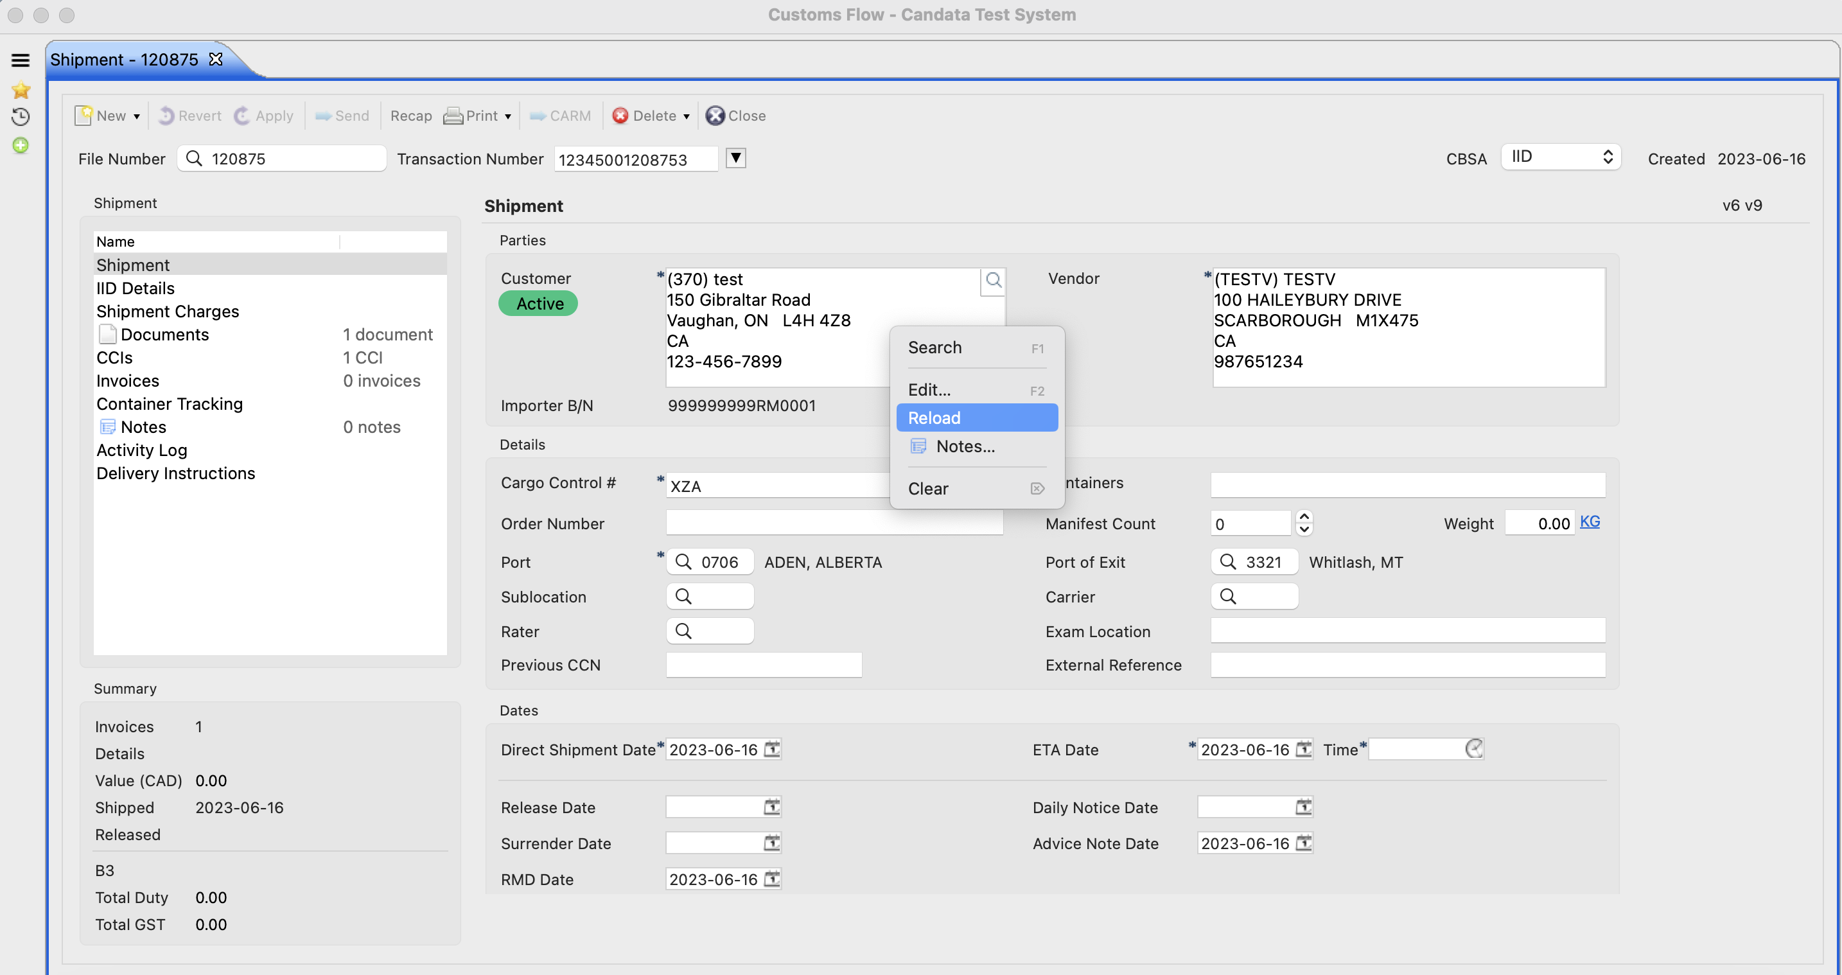Click the green plus add icon
This screenshot has width=1842, height=975.
21,145
